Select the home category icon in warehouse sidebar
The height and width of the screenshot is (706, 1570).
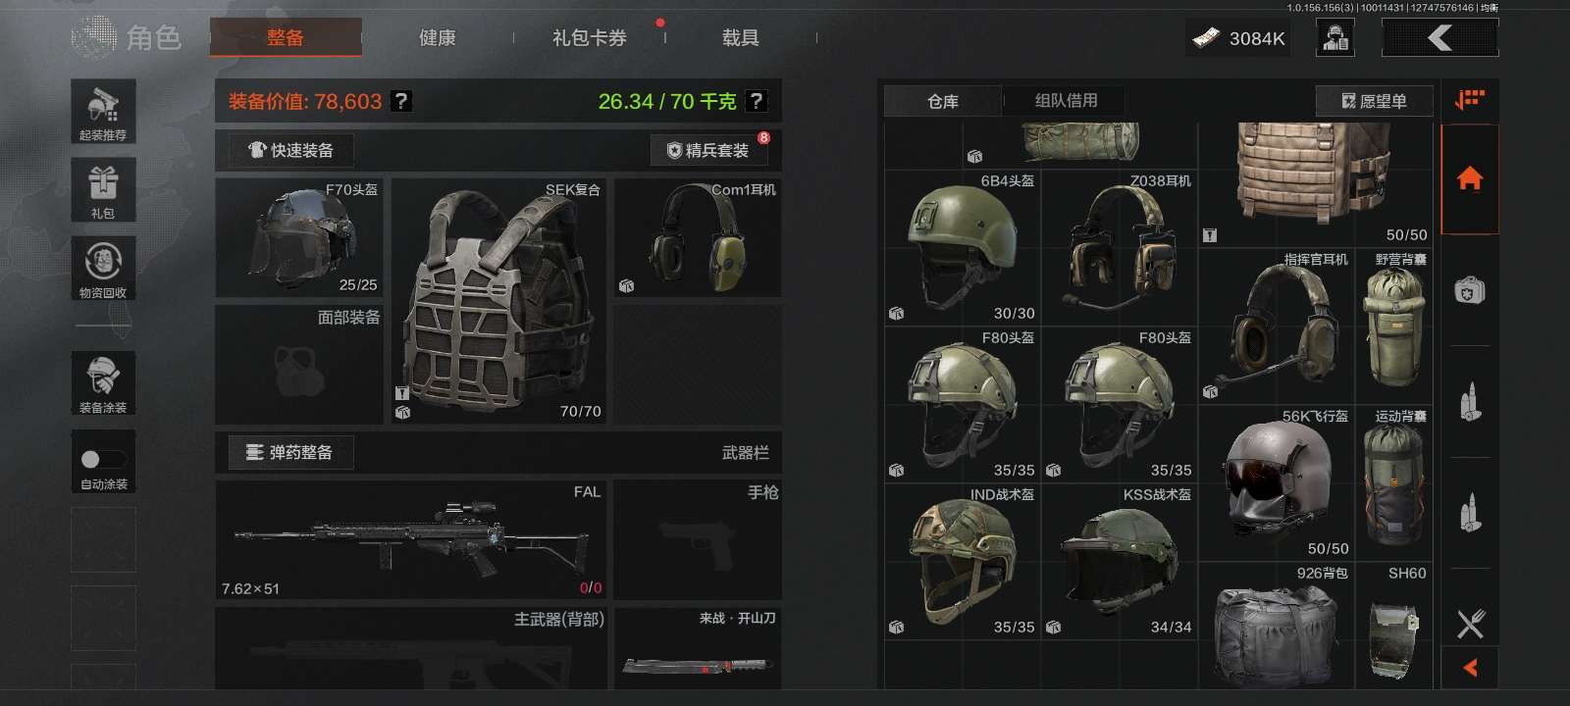1469,179
